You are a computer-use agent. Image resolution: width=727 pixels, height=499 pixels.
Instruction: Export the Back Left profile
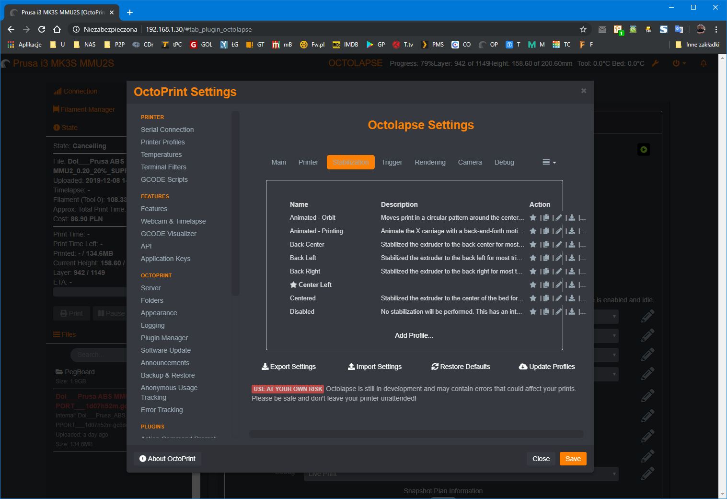point(572,258)
